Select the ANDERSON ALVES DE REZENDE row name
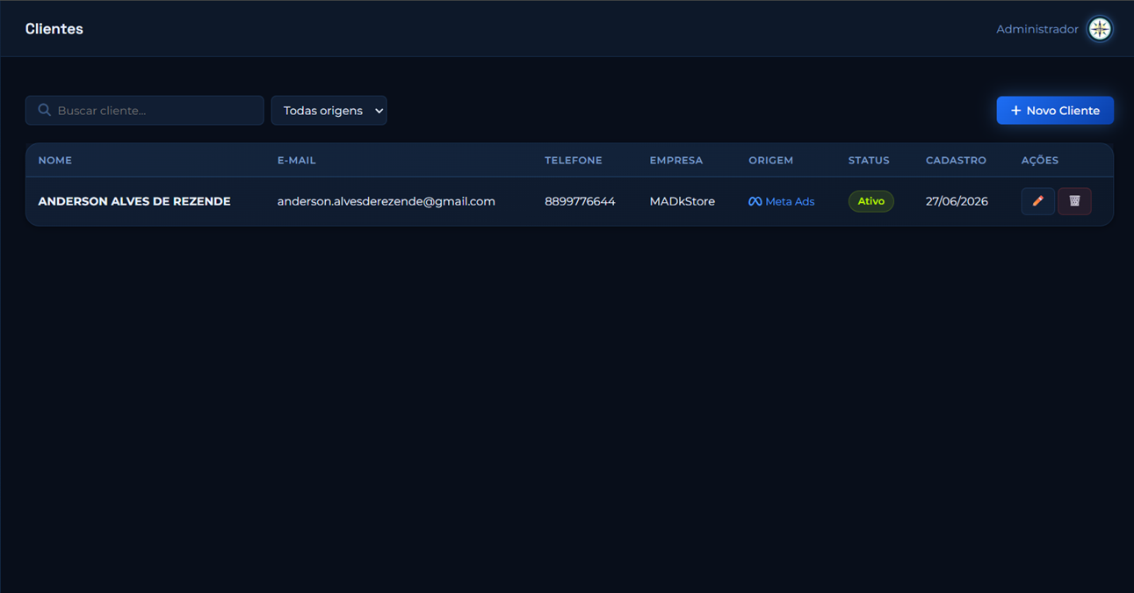This screenshot has width=1134, height=593. coord(134,201)
